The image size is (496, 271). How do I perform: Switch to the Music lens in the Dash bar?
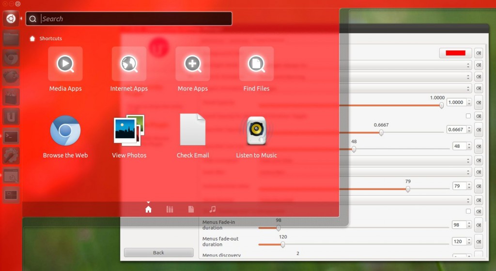click(x=212, y=209)
